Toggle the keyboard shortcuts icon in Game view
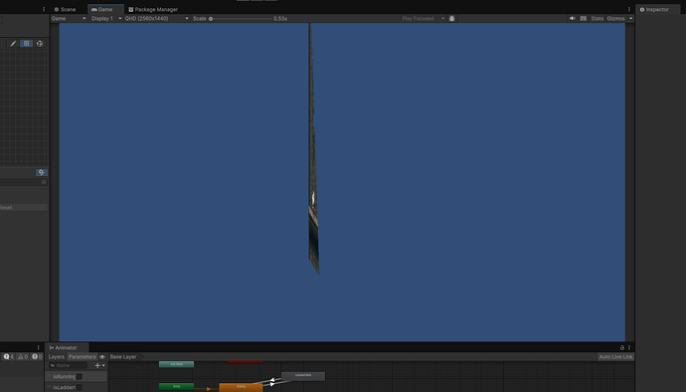The height and width of the screenshot is (392, 686). [x=584, y=18]
